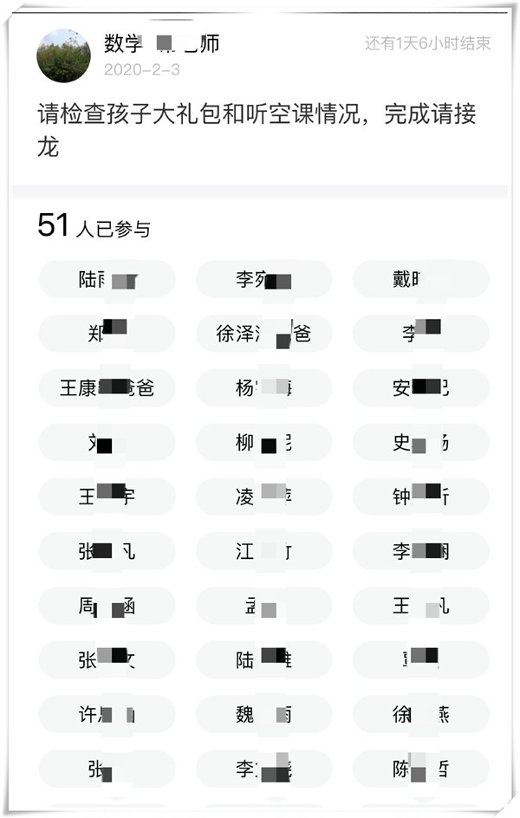Select the chip starting with 陈
The image size is (520, 818).
click(421, 769)
